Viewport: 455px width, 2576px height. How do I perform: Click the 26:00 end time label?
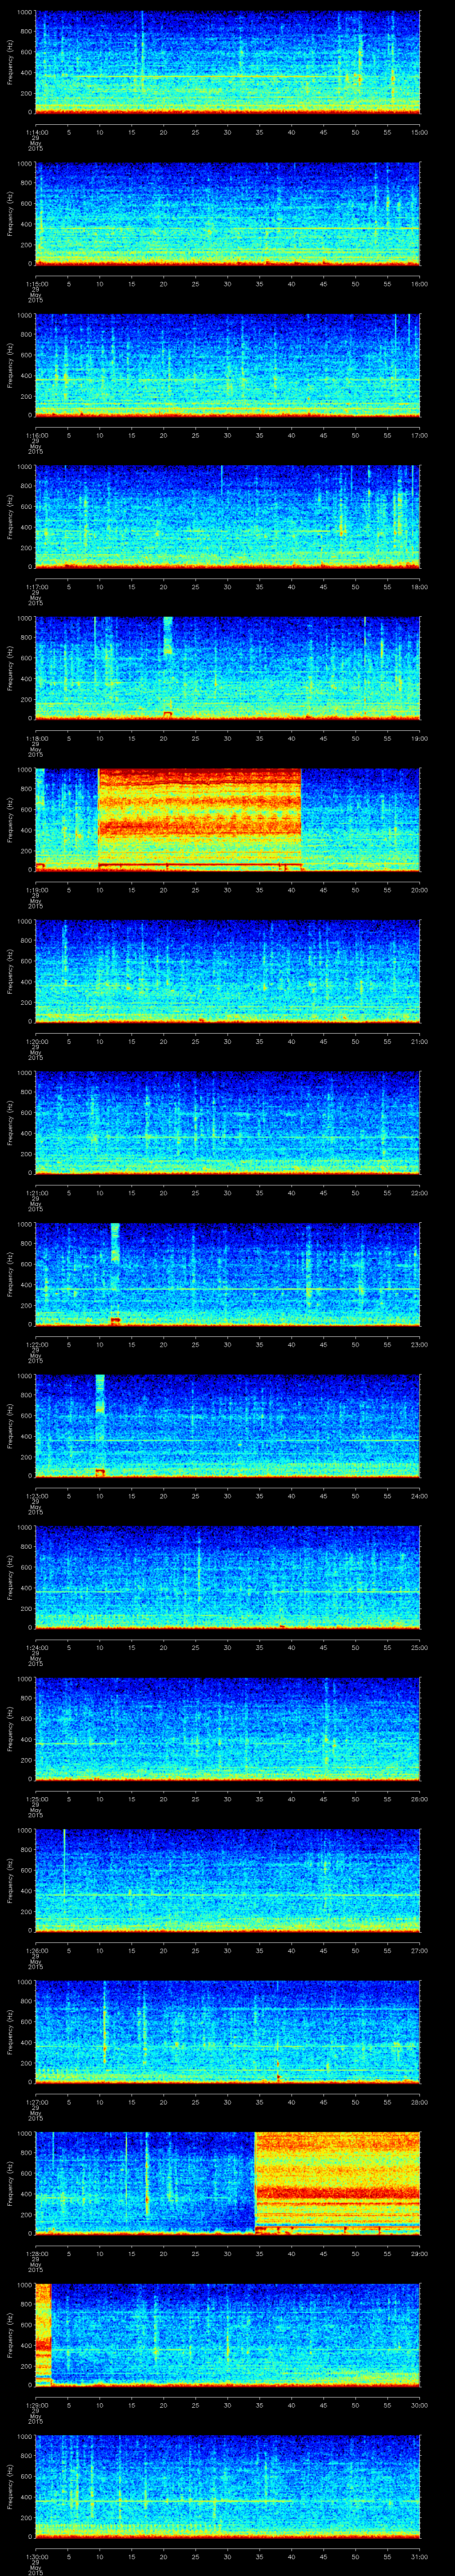[x=420, y=1799]
